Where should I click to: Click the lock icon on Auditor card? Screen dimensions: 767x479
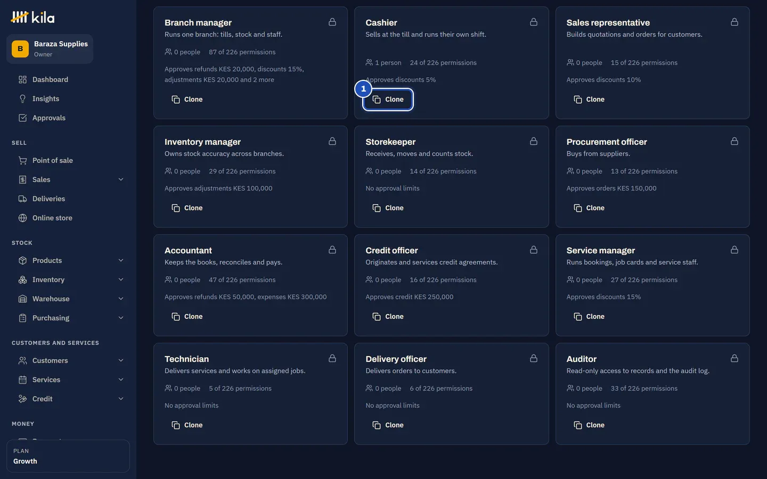[735, 359]
